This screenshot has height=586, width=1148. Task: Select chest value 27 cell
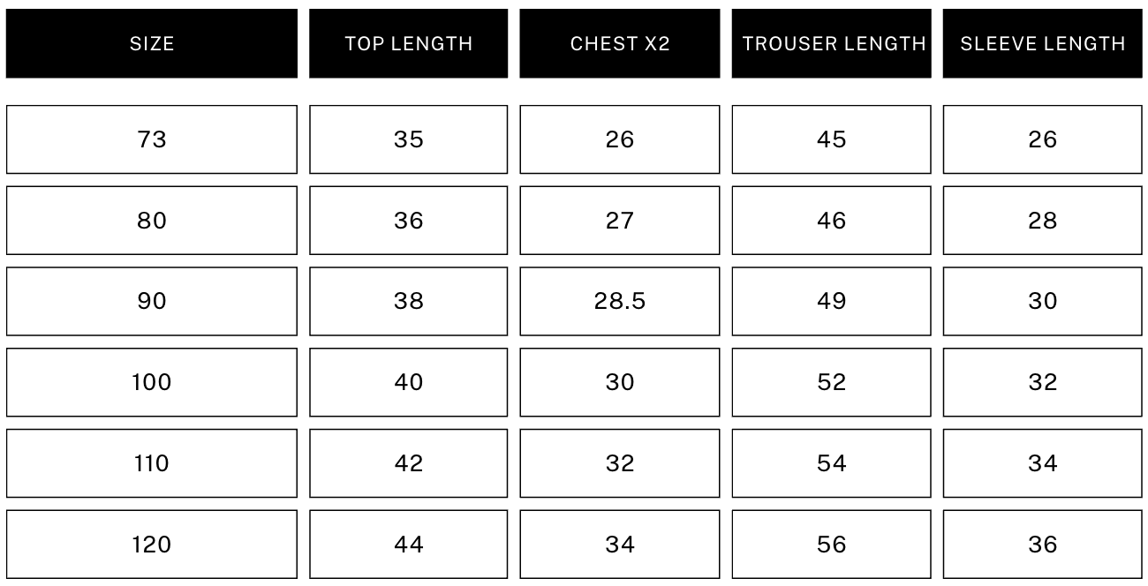620,221
